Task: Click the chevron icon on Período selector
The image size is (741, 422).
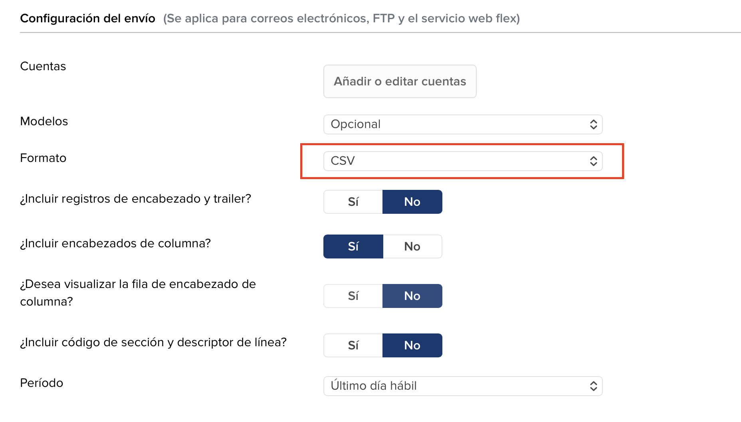Action: pyautogui.click(x=593, y=386)
